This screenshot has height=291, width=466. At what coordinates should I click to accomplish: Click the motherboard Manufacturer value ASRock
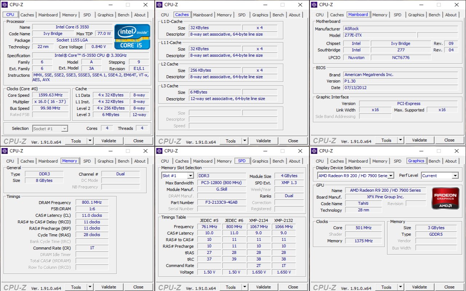coord(400,29)
